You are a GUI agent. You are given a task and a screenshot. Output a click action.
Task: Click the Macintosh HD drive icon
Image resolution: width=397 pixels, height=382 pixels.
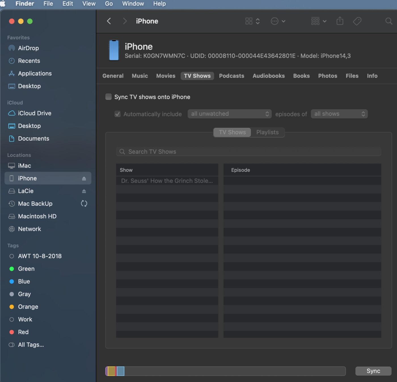(x=12, y=216)
